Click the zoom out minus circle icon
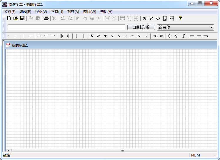 151,18
